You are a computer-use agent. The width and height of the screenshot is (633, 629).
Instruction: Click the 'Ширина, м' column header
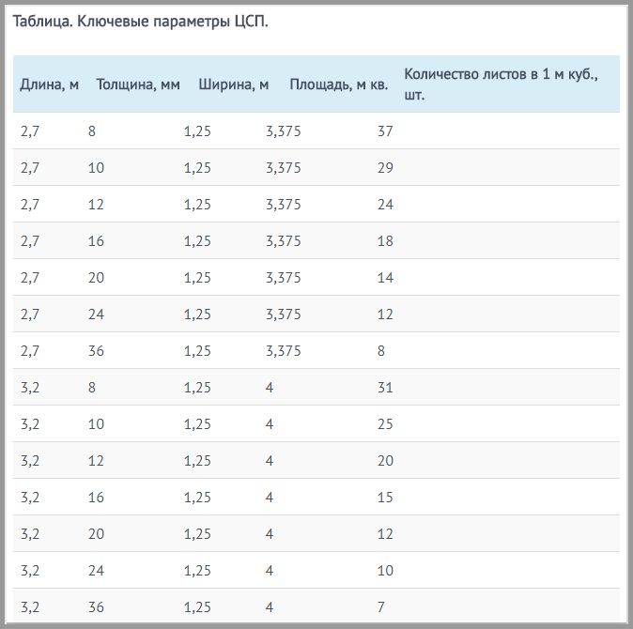pyautogui.click(x=233, y=84)
